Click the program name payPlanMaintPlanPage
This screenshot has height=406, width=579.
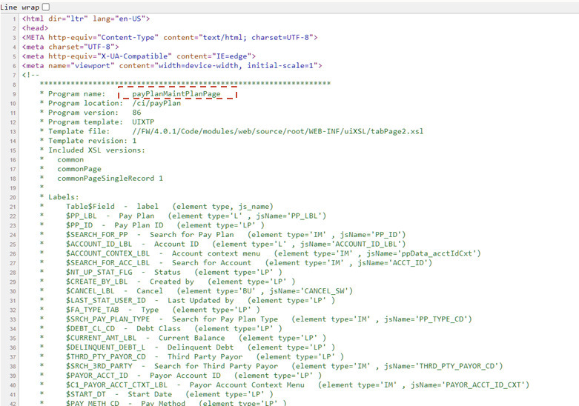[176, 94]
